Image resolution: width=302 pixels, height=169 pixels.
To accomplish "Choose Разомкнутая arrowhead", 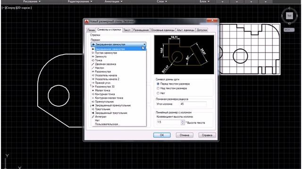I will (x=118, y=71).
